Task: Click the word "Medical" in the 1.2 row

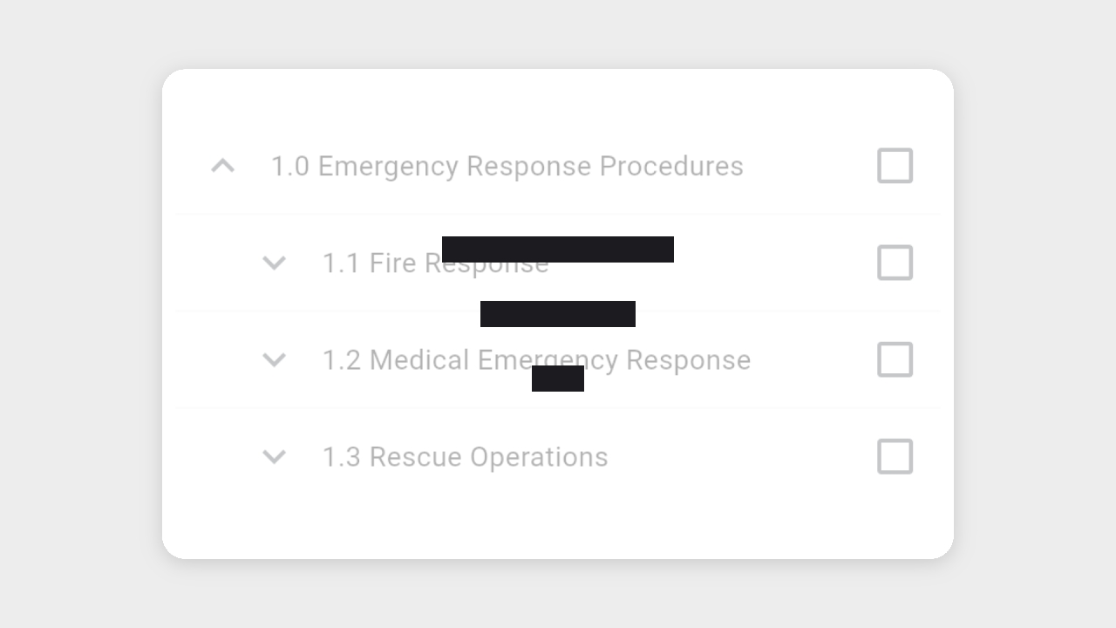Action: click(419, 359)
